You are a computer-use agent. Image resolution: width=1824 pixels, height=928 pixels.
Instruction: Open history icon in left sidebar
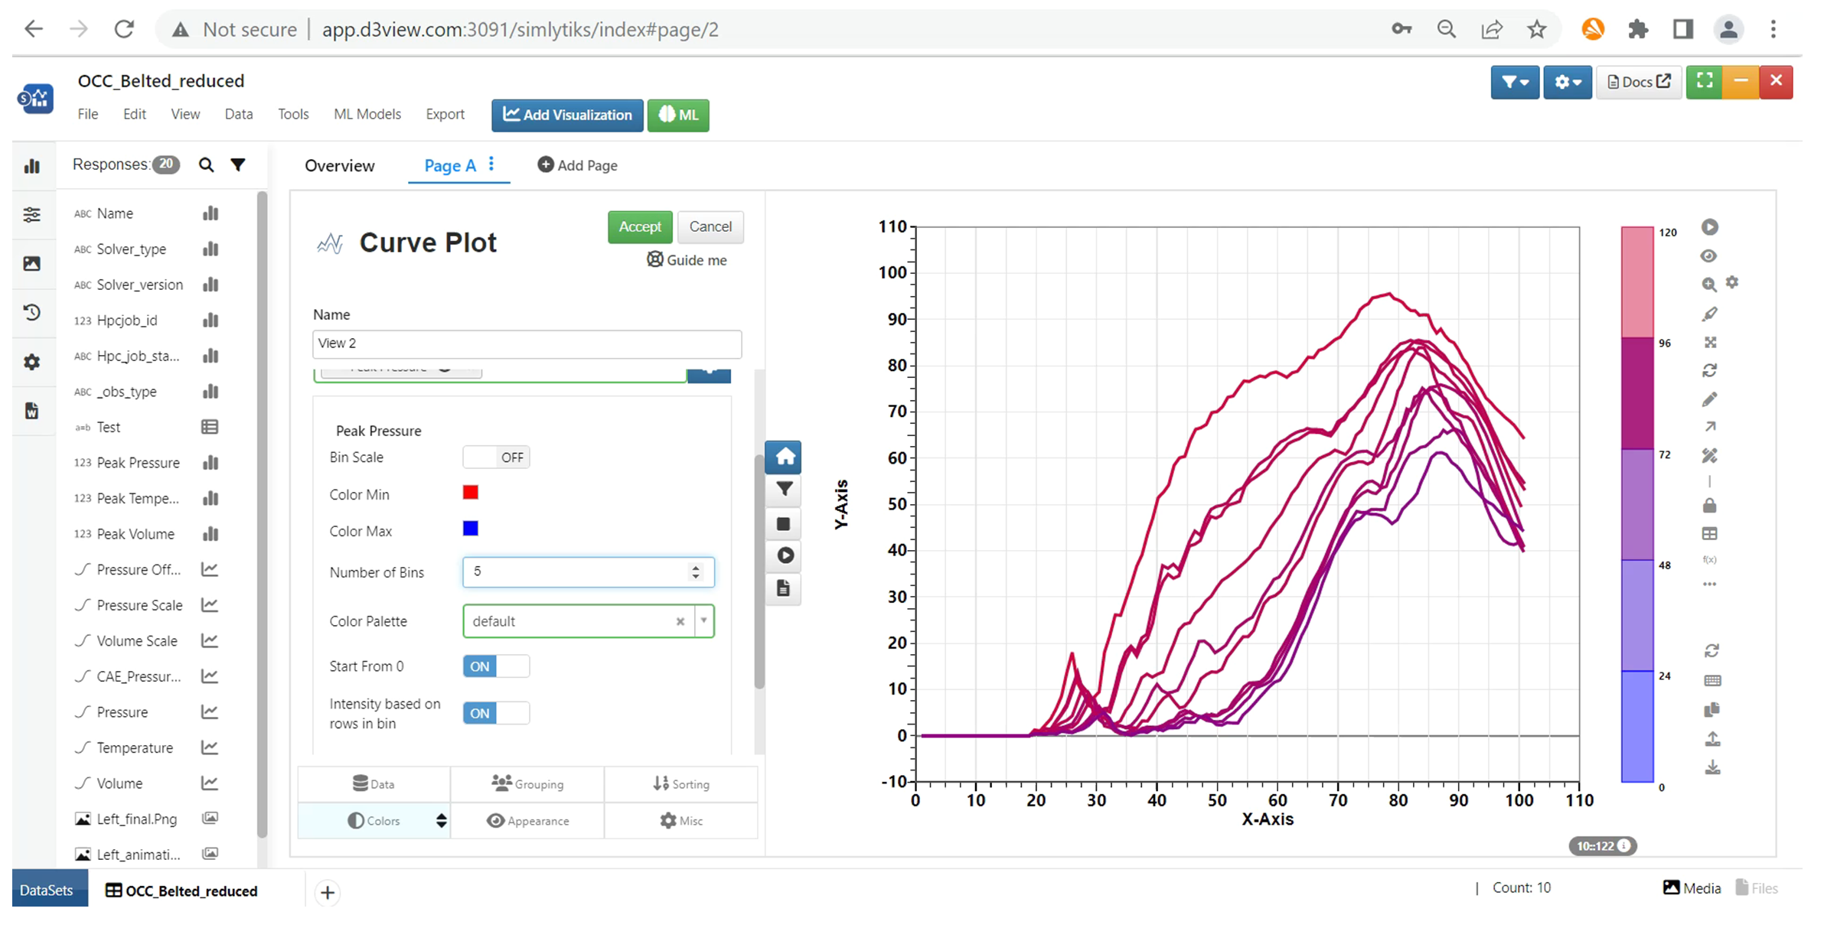(31, 312)
